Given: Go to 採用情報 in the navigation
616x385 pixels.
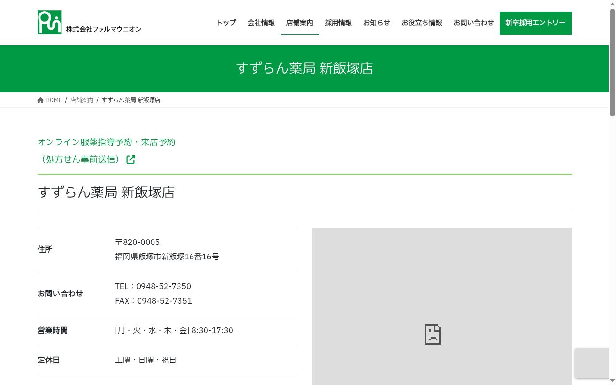Looking at the screenshot, I should (x=338, y=23).
